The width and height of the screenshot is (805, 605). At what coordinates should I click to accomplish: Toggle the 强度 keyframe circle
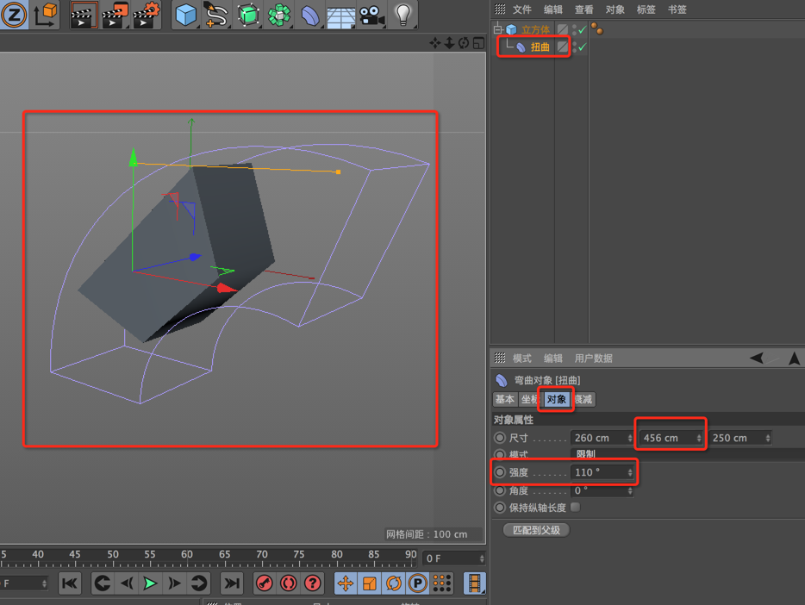pos(500,472)
